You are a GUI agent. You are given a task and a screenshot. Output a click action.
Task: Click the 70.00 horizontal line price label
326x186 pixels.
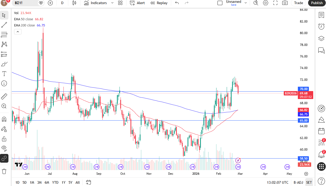pyautogui.click(x=303, y=89)
